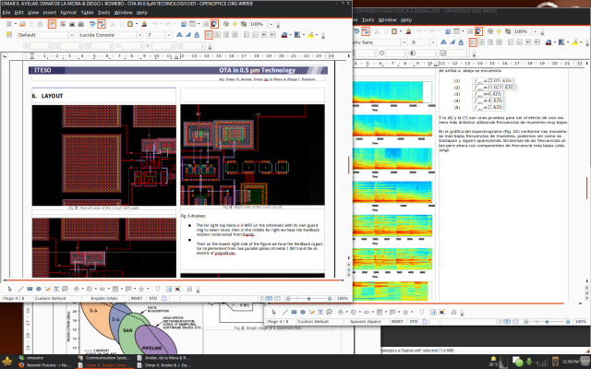The width and height of the screenshot is (591, 369).
Task: Toggle Underline in front window formatting bar
Action: (197, 35)
